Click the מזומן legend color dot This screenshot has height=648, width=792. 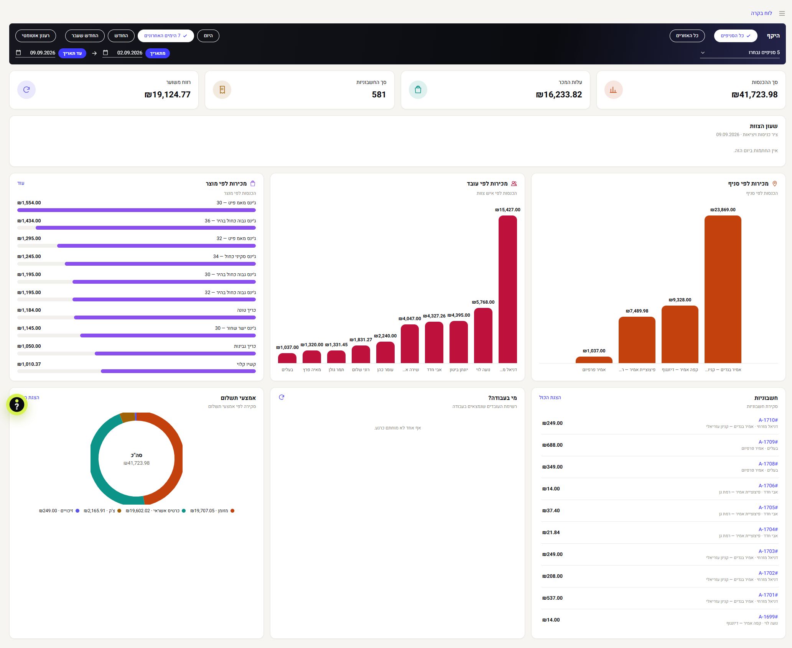(x=232, y=511)
